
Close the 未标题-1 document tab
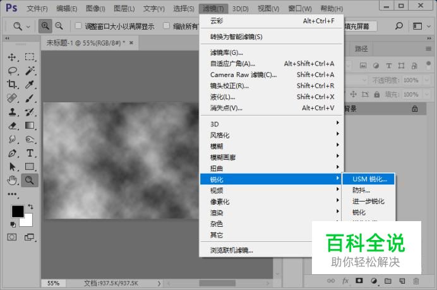(x=131, y=43)
